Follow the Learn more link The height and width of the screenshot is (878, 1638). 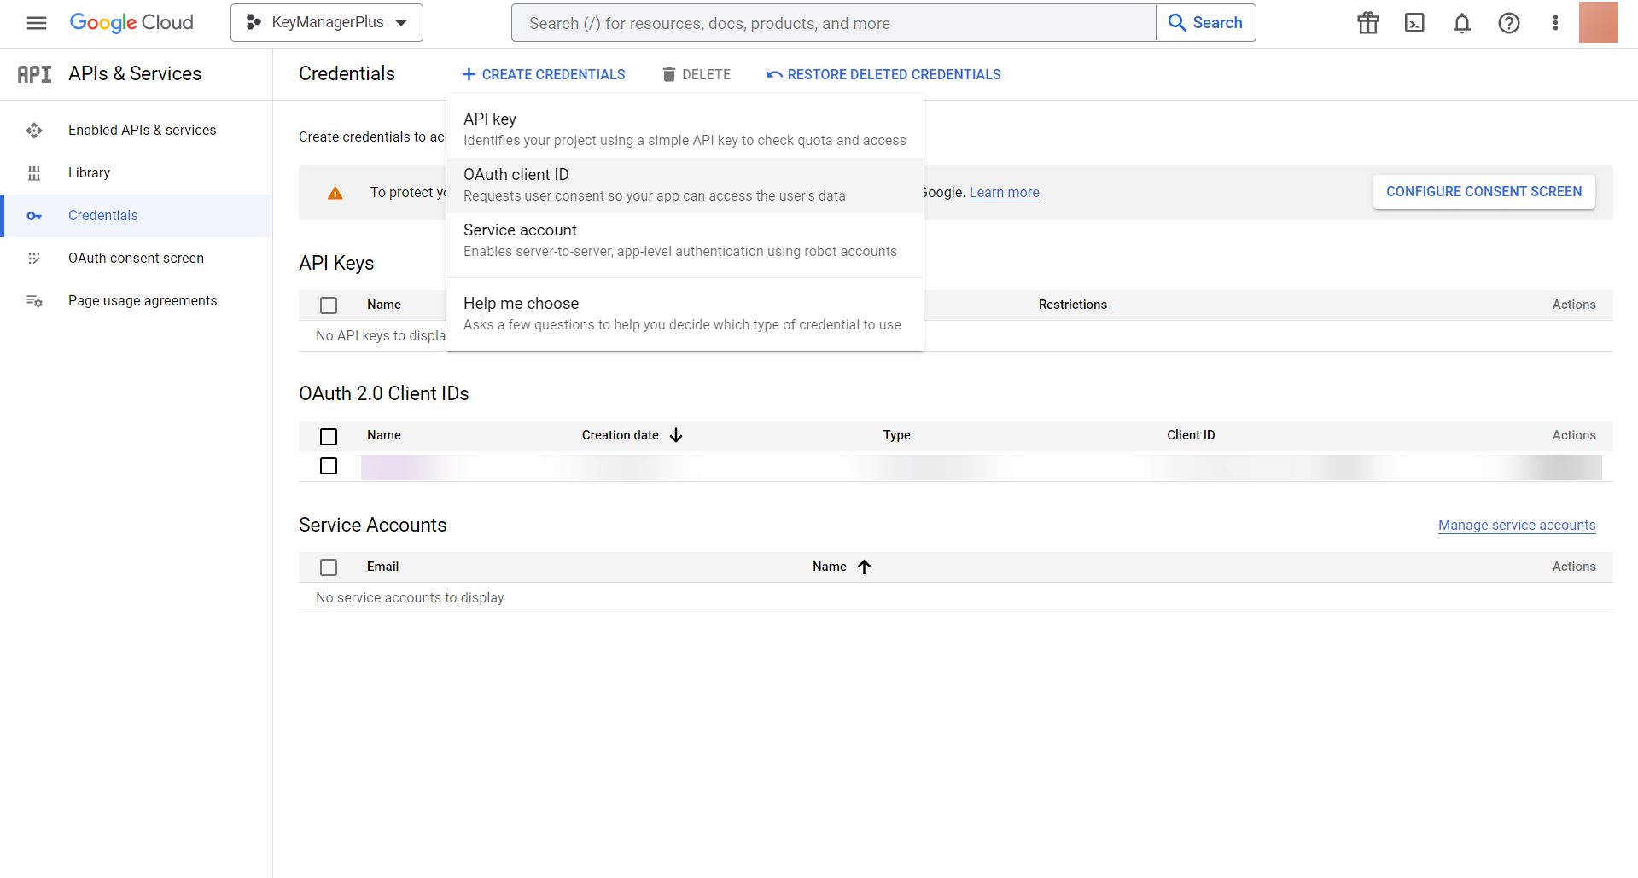[x=1005, y=193]
